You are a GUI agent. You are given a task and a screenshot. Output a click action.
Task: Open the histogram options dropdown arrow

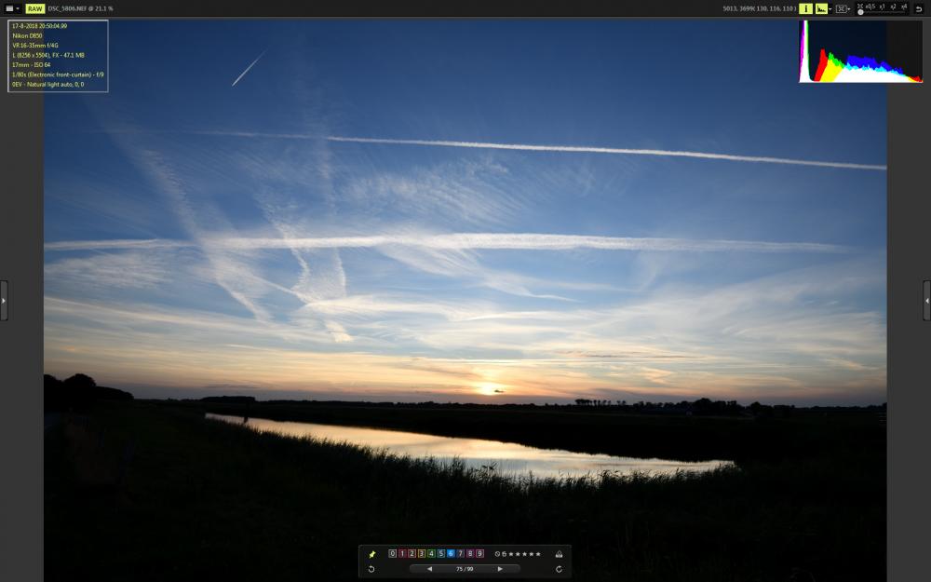click(830, 9)
